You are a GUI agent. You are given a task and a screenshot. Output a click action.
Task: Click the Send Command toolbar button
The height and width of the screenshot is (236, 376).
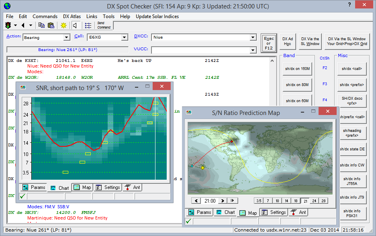[104, 25]
